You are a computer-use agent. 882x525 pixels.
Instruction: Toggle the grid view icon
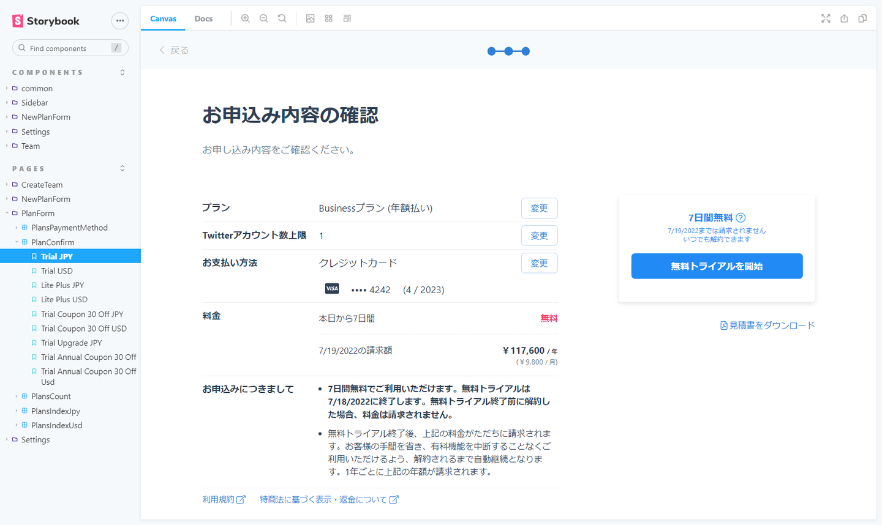(x=329, y=18)
